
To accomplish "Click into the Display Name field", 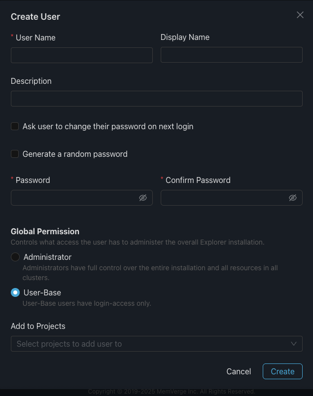I will pos(232,55).
